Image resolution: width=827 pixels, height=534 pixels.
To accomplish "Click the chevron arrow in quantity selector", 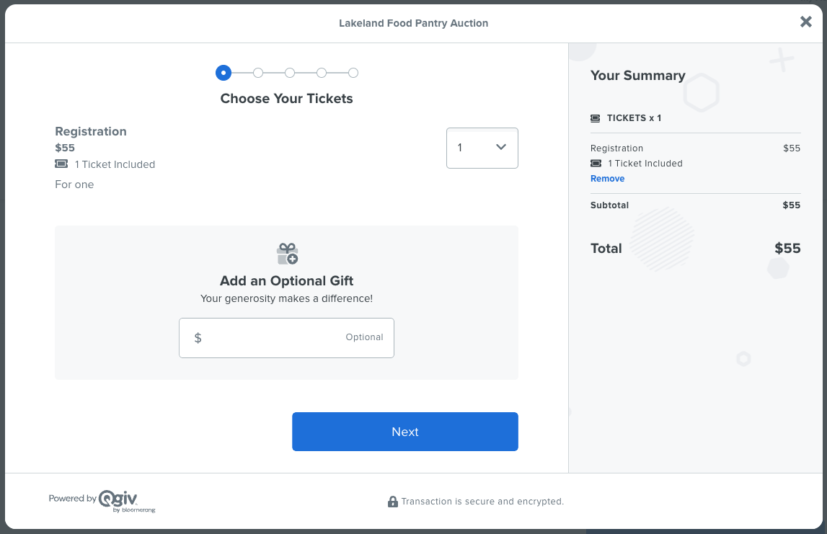I will point(501,147).
